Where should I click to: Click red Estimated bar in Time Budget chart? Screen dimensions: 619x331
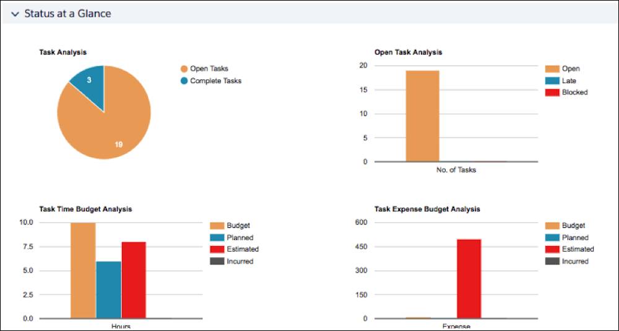coord(134,280)
